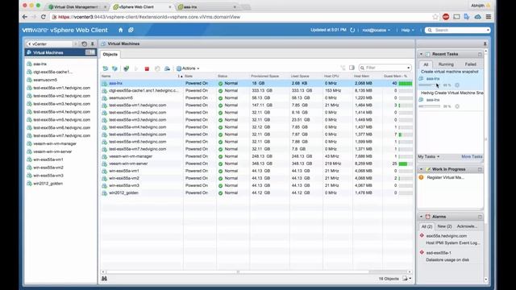
Task: Collapse the Work In Progress section
Action: tap(421, 169)
